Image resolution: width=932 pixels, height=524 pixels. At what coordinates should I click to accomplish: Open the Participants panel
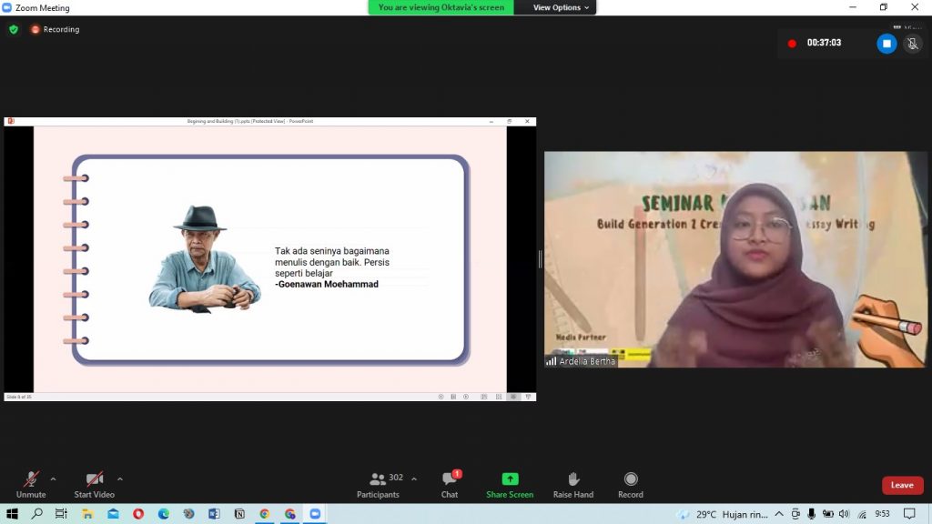[x=378, y=484]
